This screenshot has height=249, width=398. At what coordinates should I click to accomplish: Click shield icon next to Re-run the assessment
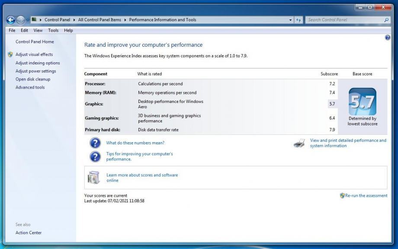[x=342, y=195]
